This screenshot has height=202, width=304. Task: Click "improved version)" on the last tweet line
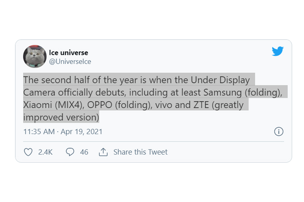(61, 117)
